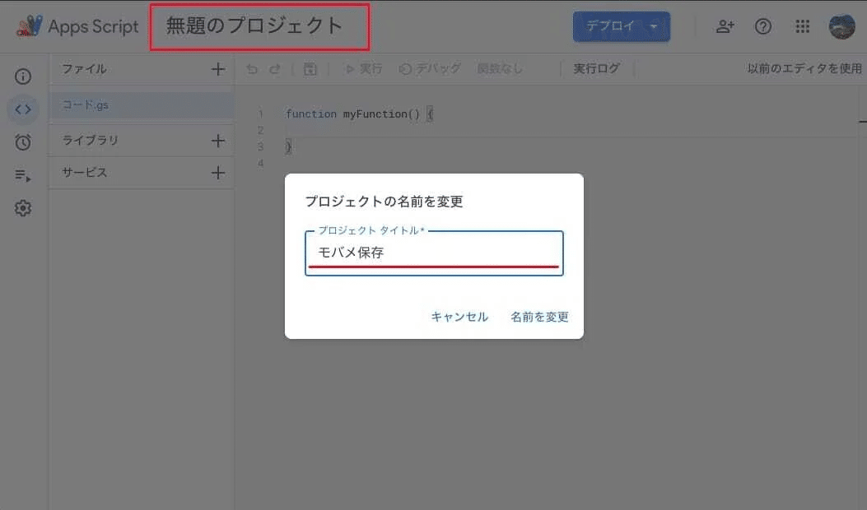The height and width of the screenshot is (510, 867).
Task: Open Triggers using the clock icon
Action: 23,141
